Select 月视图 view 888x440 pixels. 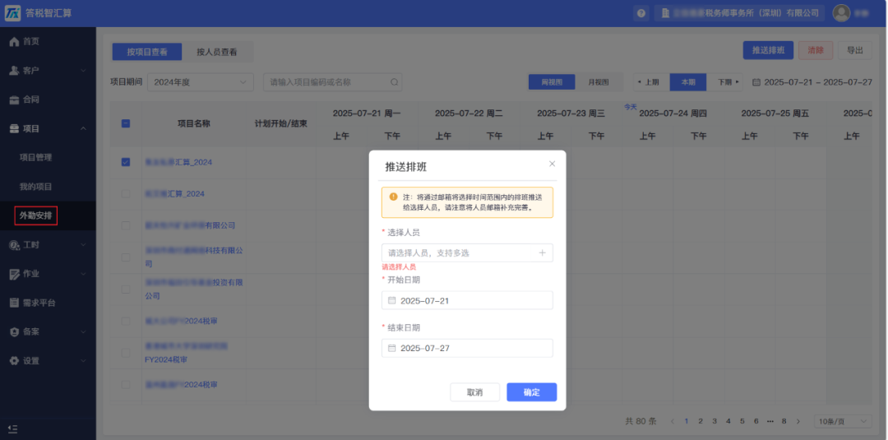click(598, 82)
